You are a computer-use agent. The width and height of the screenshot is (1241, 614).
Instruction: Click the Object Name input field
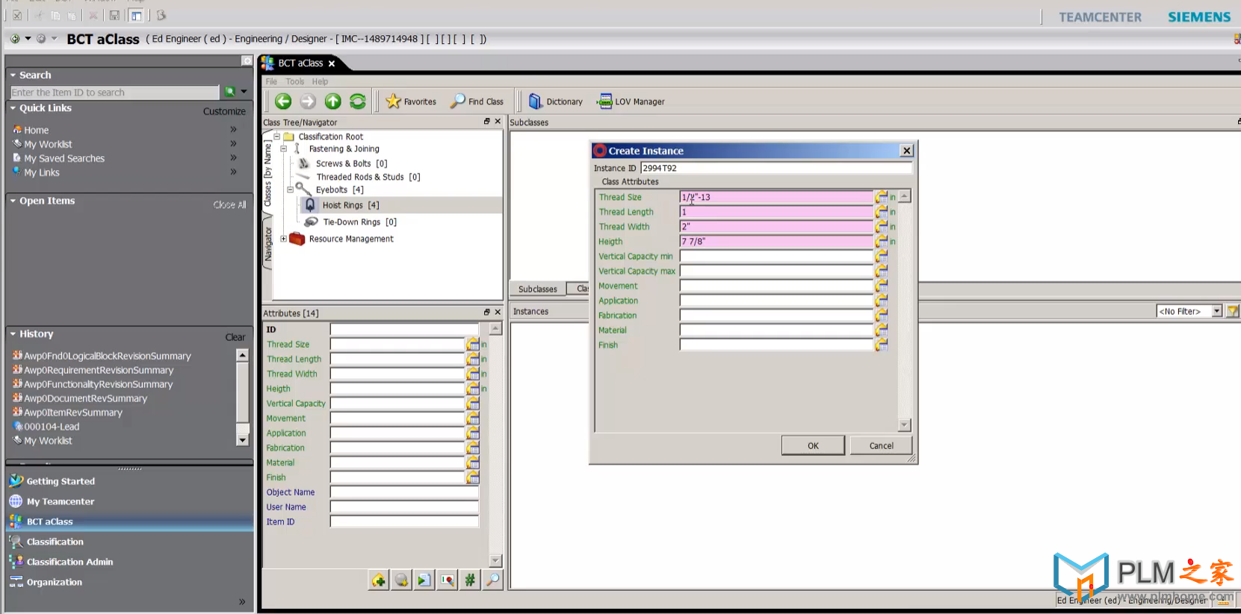click(x=404, y=492)
